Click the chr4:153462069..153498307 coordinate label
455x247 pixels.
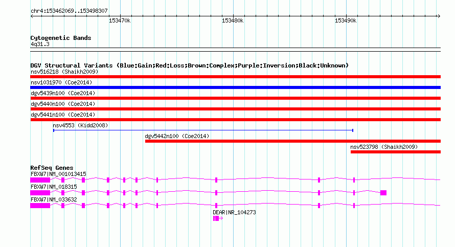point(69,11)
